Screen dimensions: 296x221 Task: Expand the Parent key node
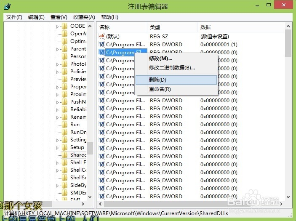click(57, 49)
